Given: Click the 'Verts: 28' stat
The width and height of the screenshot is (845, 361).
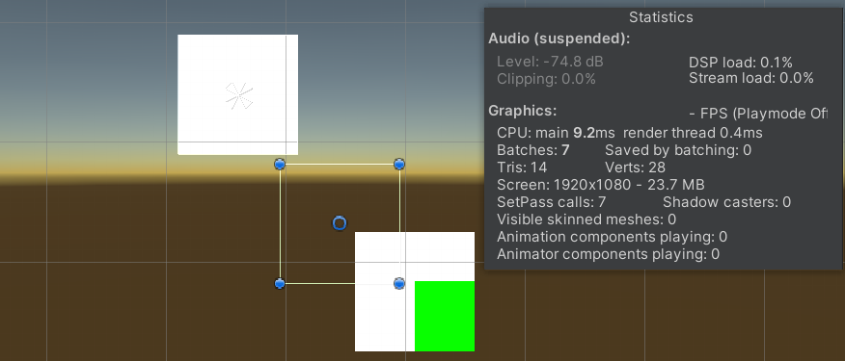Looking at the screenshot, I should click(x=635, y=168).
